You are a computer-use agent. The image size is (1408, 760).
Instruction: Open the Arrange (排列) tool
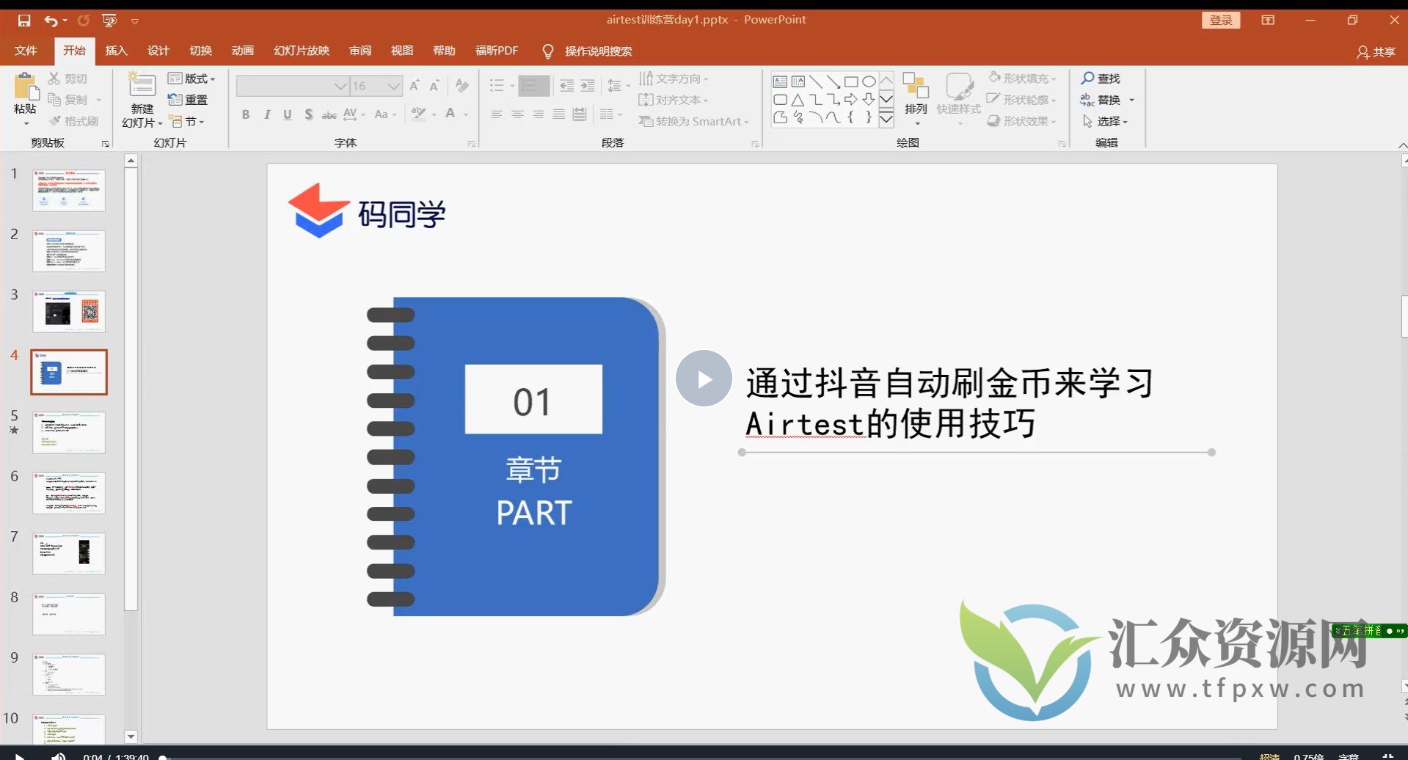coord(915,95)
